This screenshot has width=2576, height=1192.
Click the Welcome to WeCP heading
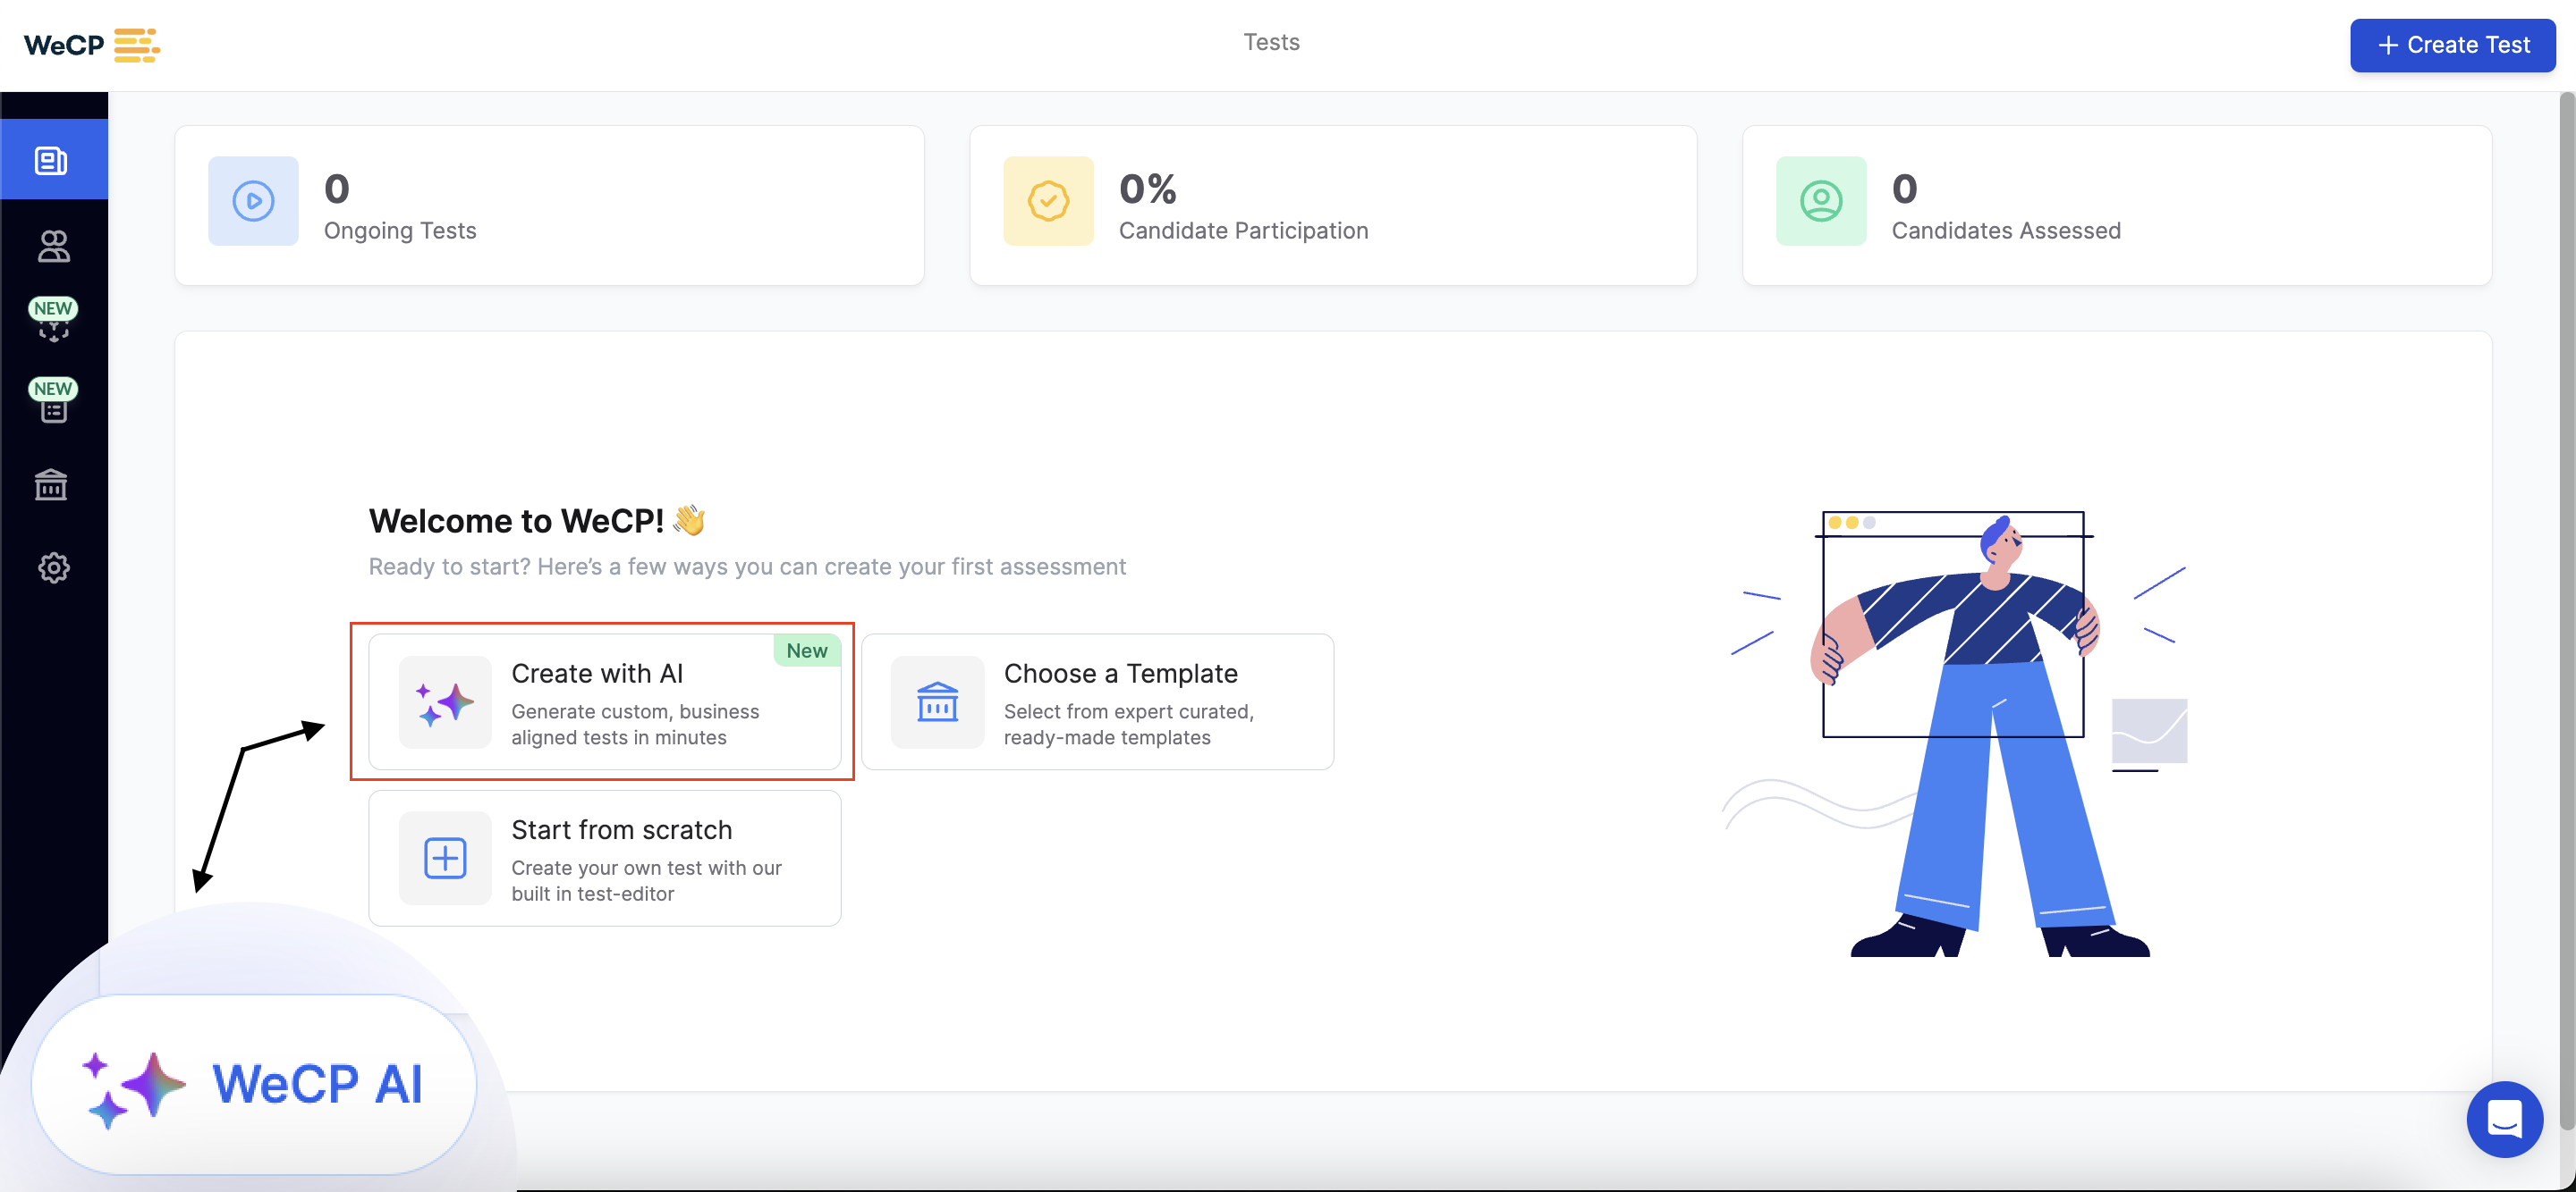(x=537, y=521)
